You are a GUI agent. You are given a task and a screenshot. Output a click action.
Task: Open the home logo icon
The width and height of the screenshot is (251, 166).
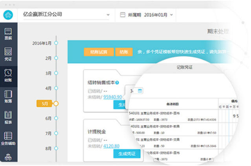8,15
